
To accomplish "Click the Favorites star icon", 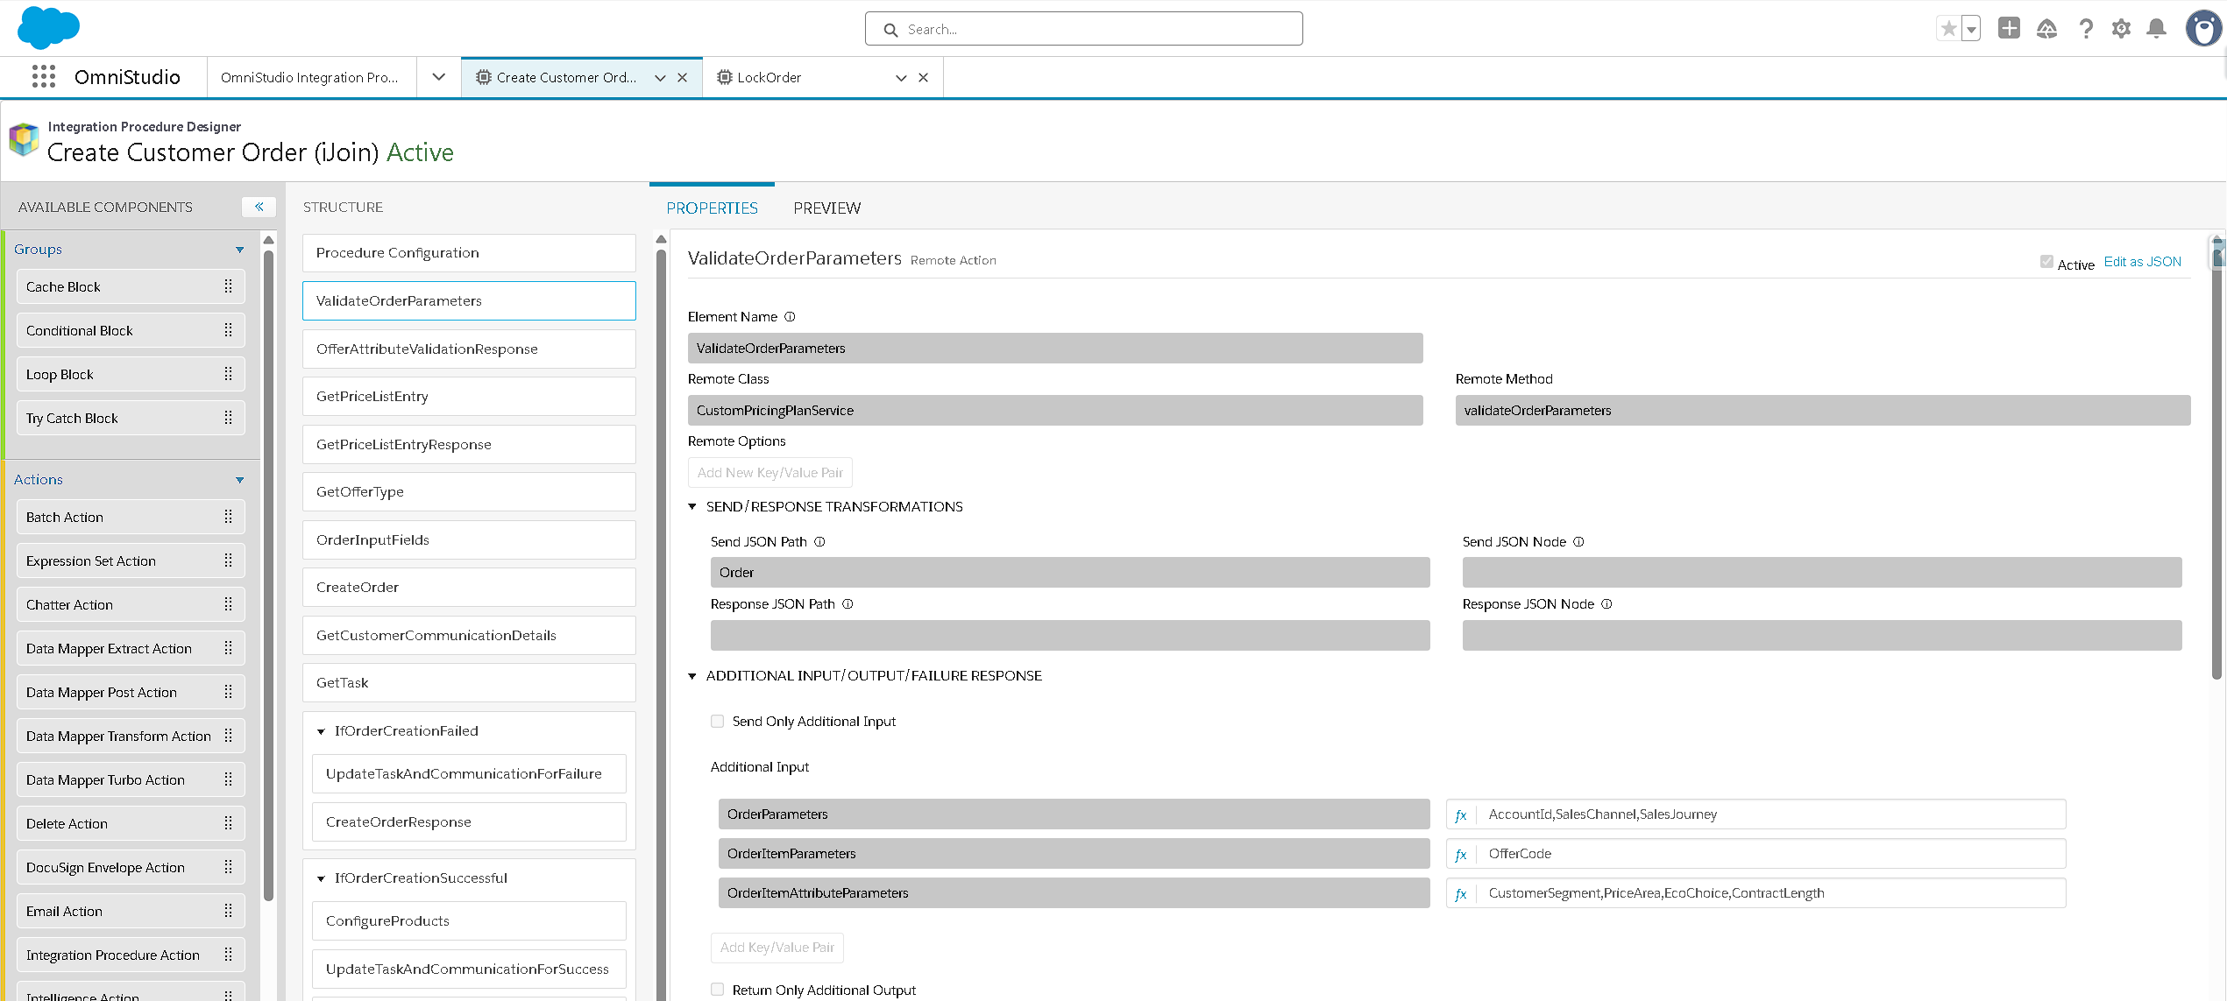I will tap(1947, 29).
